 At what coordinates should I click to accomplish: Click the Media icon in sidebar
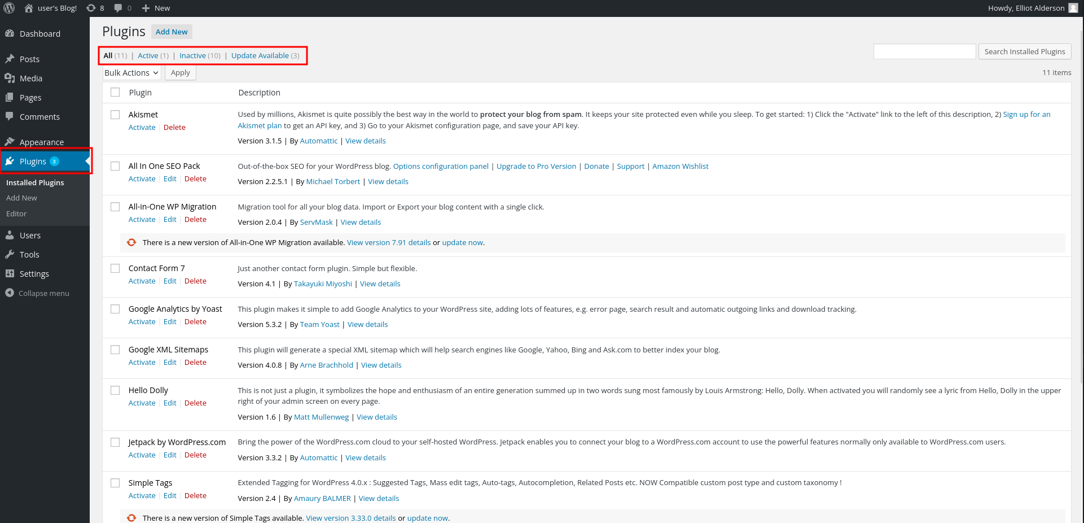click(10, 78)
